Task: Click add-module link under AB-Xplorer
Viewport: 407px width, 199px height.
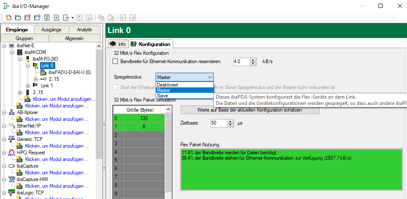Action: click(56, 119)
